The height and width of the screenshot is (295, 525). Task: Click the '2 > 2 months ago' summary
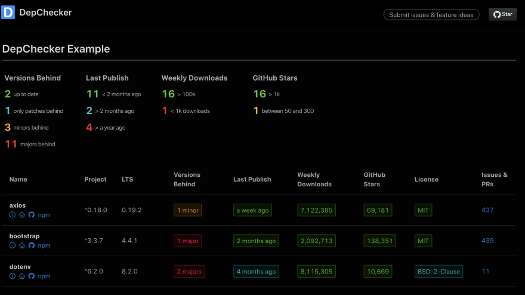tap(110, 111)
